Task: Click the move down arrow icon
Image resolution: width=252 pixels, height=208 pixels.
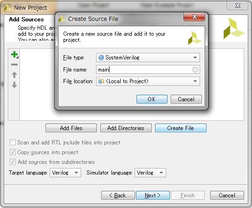Action: pos(14,85)
